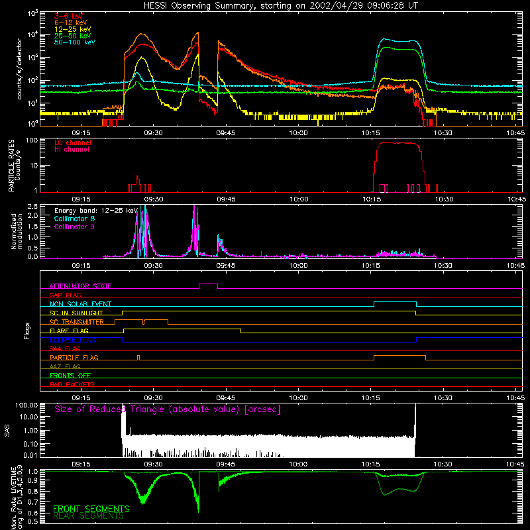Click the 09:30 time tick under the particle rates panel
Screen dimensions: 530x530
click(154, 199)
